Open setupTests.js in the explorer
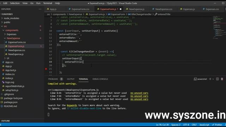Screen dimensions: 226x127 pos(12,90)
